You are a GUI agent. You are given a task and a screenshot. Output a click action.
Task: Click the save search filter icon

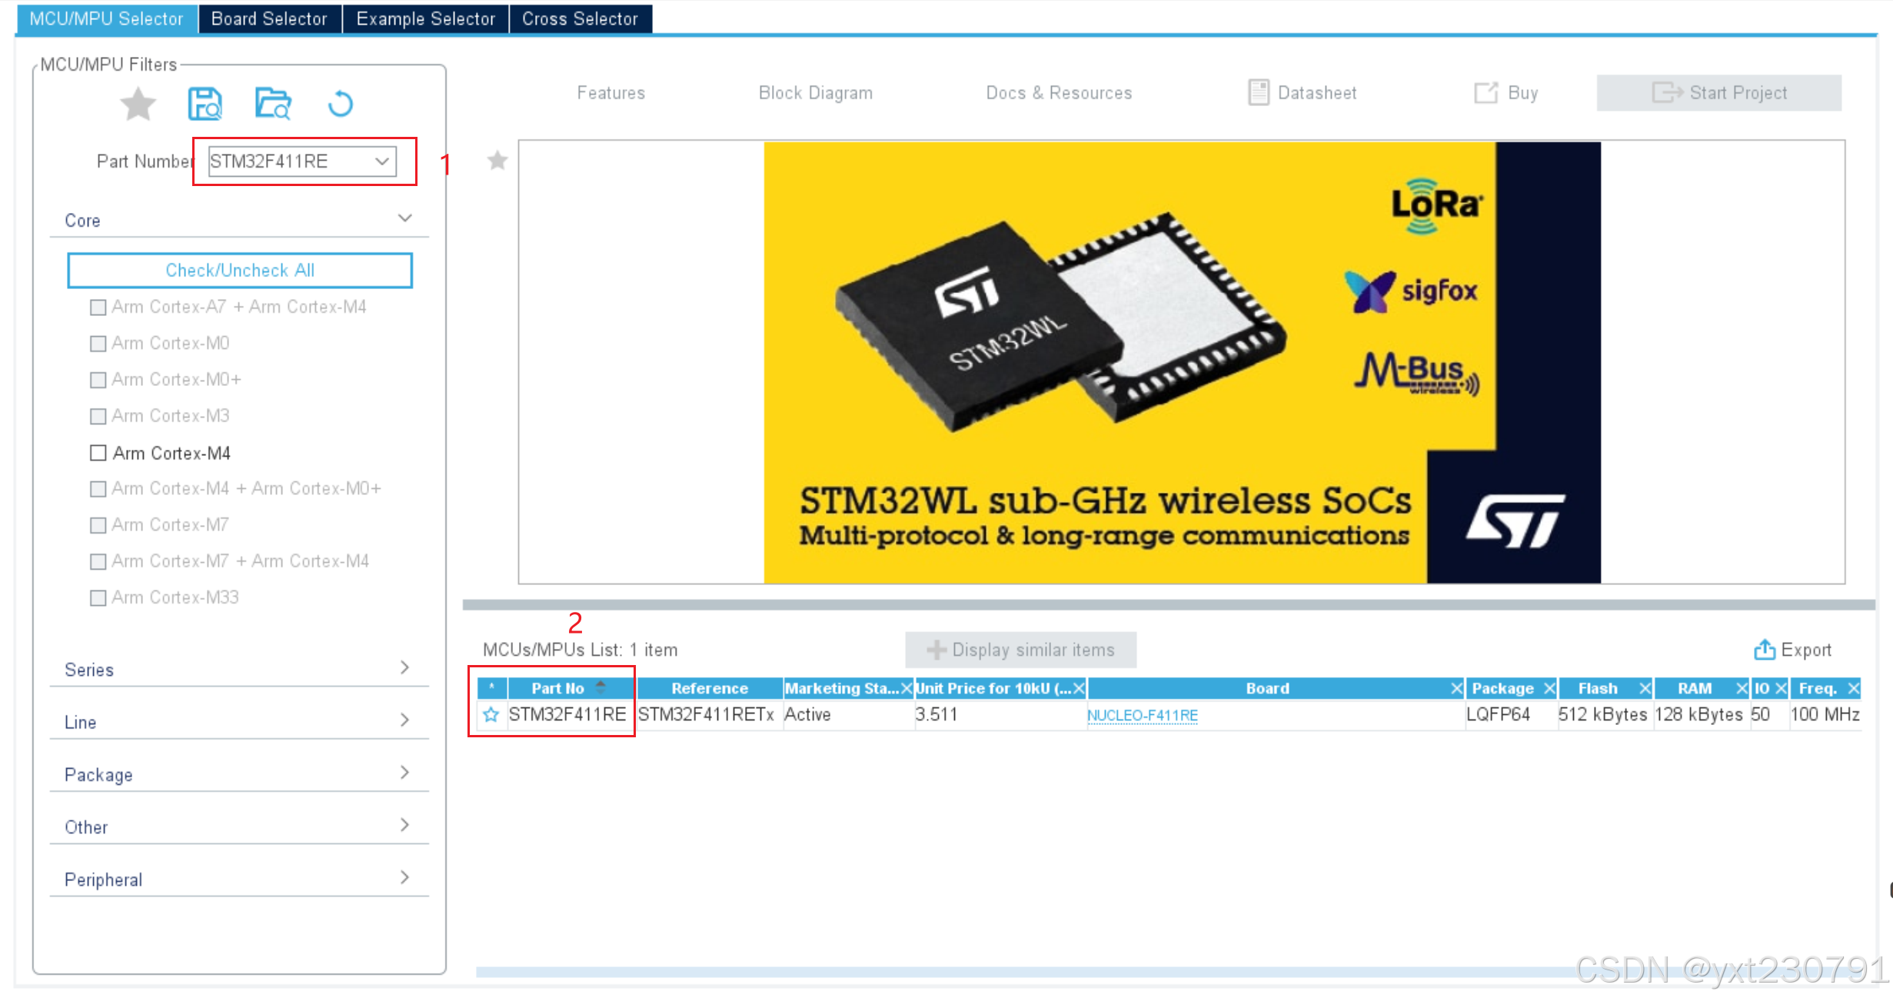click(x=205, y=104)
